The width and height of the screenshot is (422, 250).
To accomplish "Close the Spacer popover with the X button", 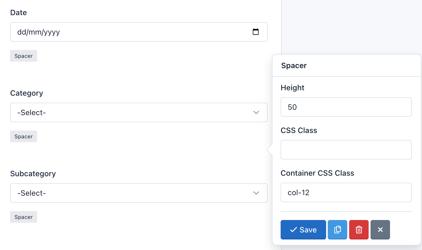I will click(380, 230).
